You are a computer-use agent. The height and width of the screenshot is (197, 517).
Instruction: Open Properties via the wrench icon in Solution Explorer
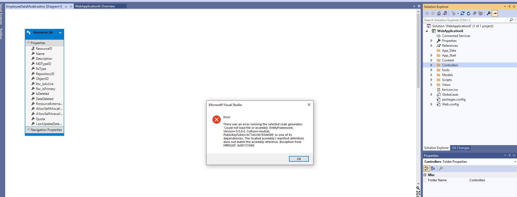click(x=489, y=13)
